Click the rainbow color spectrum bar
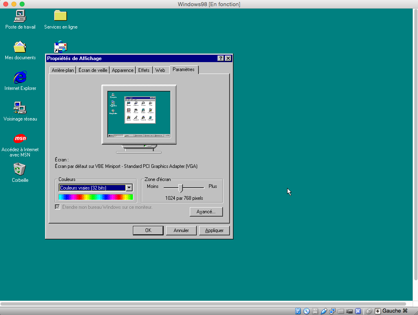Image resolution: width=418 pixels, height=315 pixels. click(96, 197)
